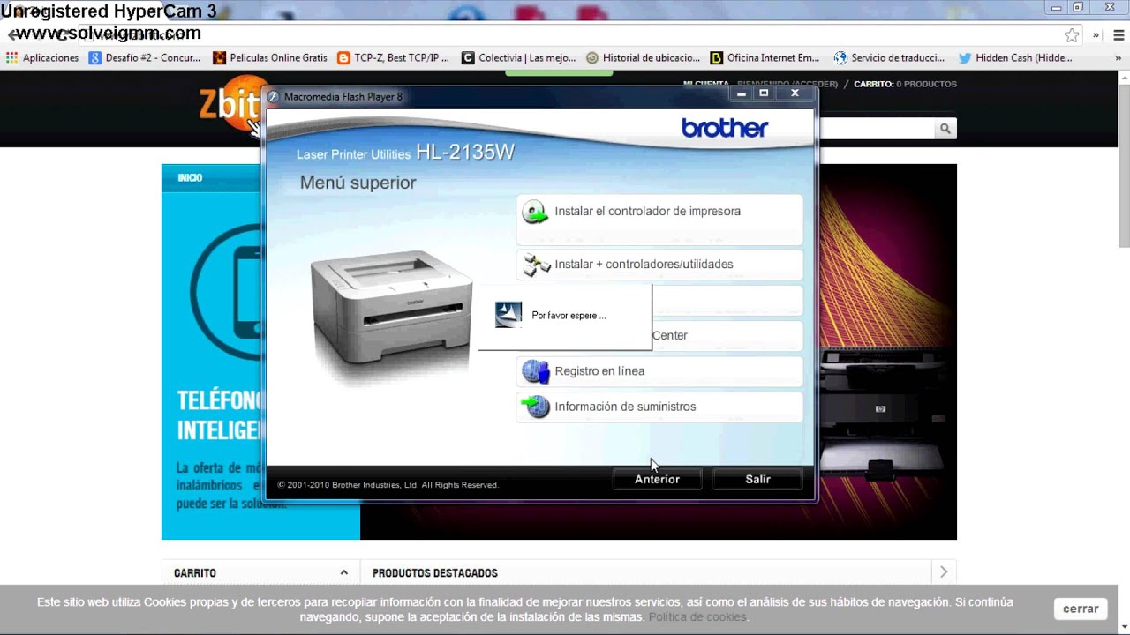This screenshot has width=1130, height=635.
Task: Click the install other drivers/utilities icon
Action: point(536,265)
